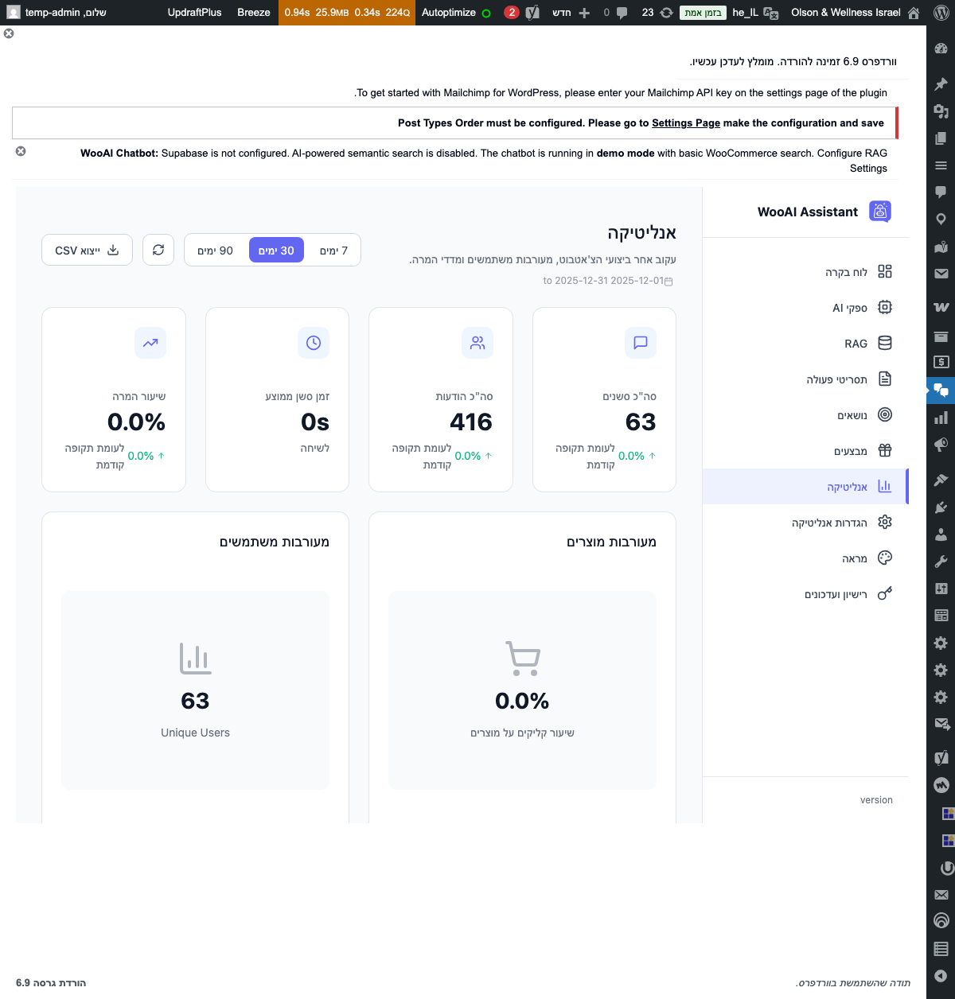The height and width of the screenshot is (999, 955).
Task: Click the WooAI Assistant robot icon
Action: (x=879, y=212)
